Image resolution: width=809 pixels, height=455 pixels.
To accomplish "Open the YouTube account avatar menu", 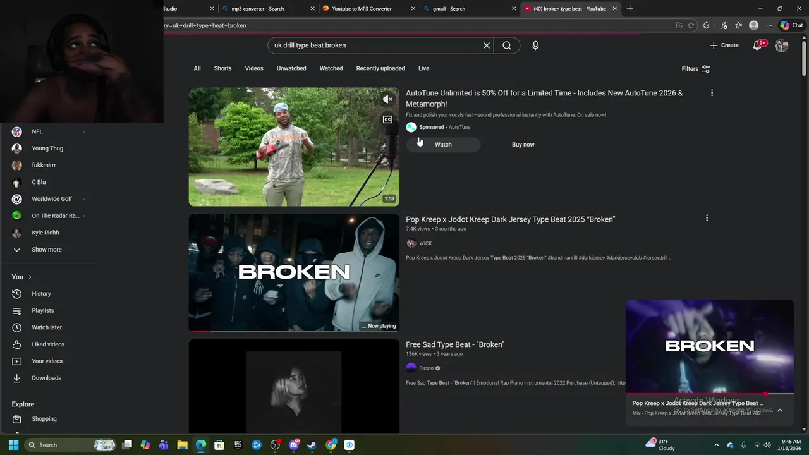I will tap(782, 45).
